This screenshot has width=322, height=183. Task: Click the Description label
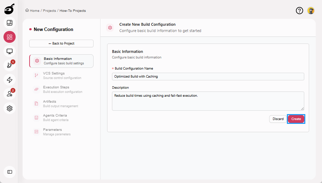click(x=120, y=87)
